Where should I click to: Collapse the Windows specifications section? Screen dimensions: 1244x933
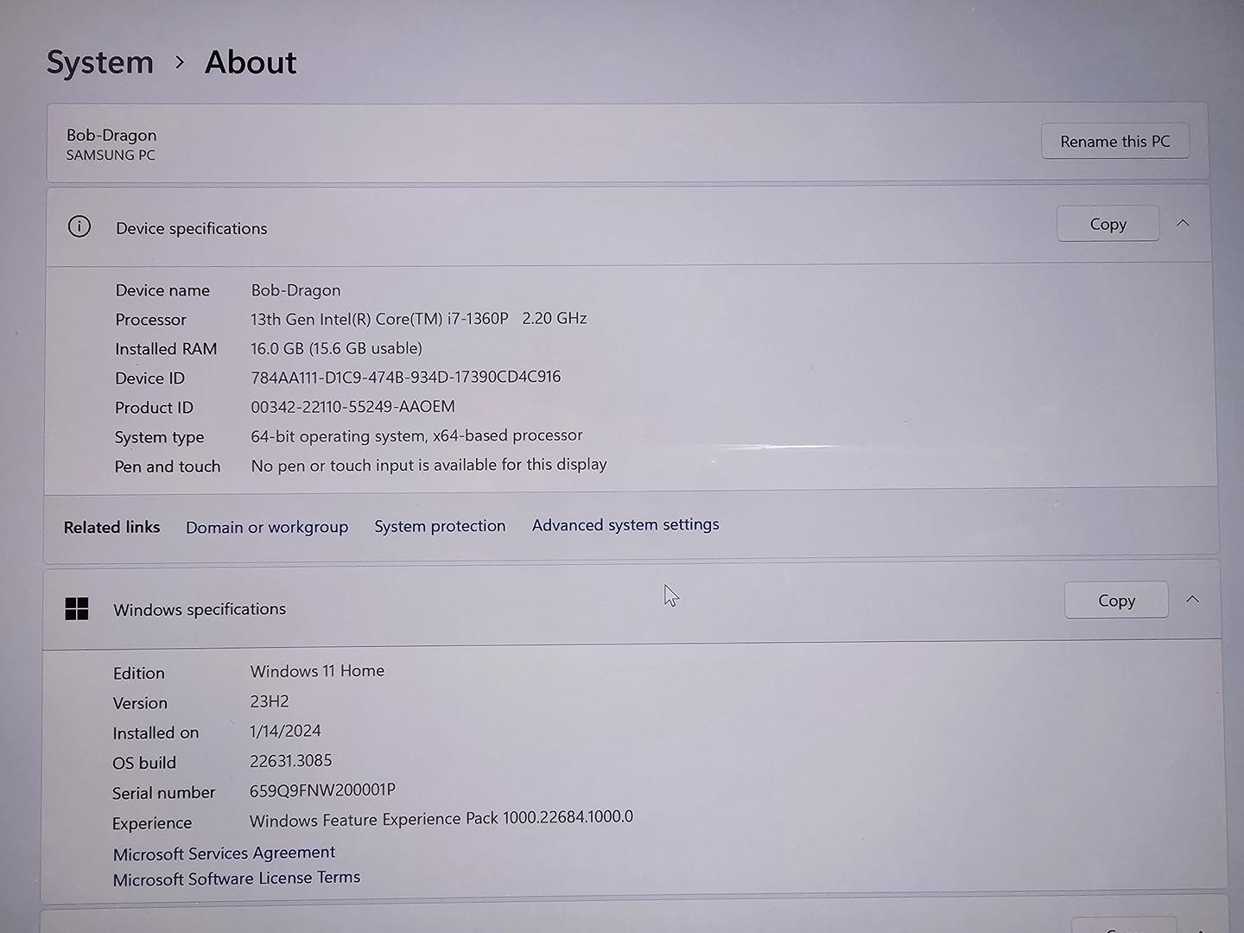click(x=1192, y=600)
